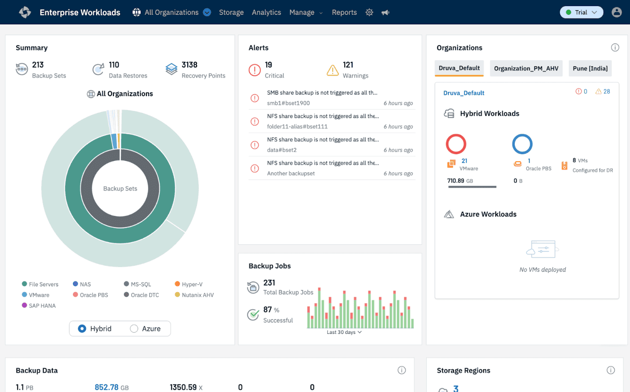The height and width of the screenshot is (392, 630).
Task: Click the Total Backup Jobs icon
Action: tap(253, 288)
